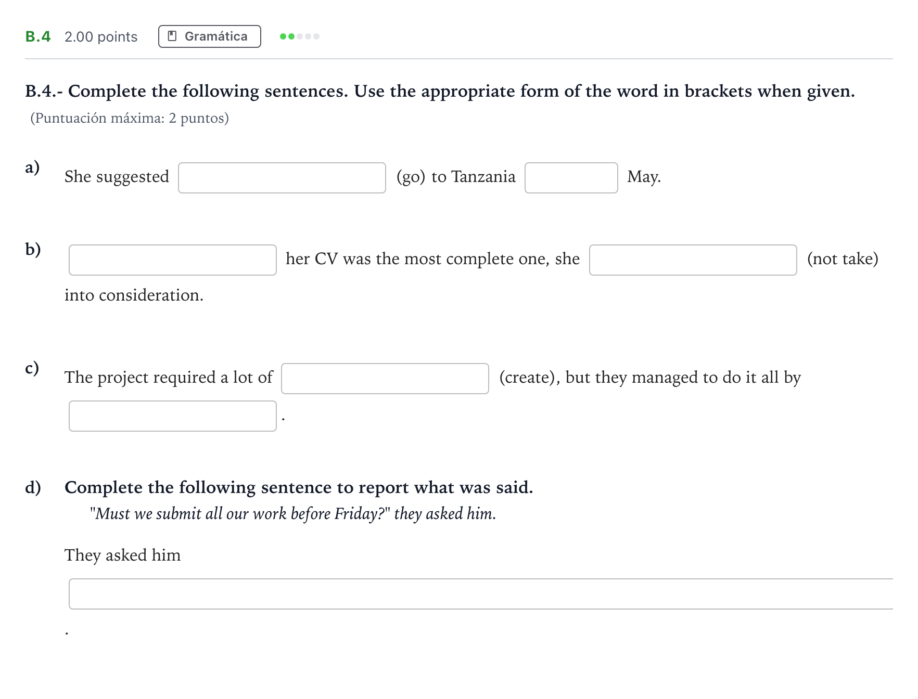Click the 'The project required a lot of' text

tap(169, 377)
